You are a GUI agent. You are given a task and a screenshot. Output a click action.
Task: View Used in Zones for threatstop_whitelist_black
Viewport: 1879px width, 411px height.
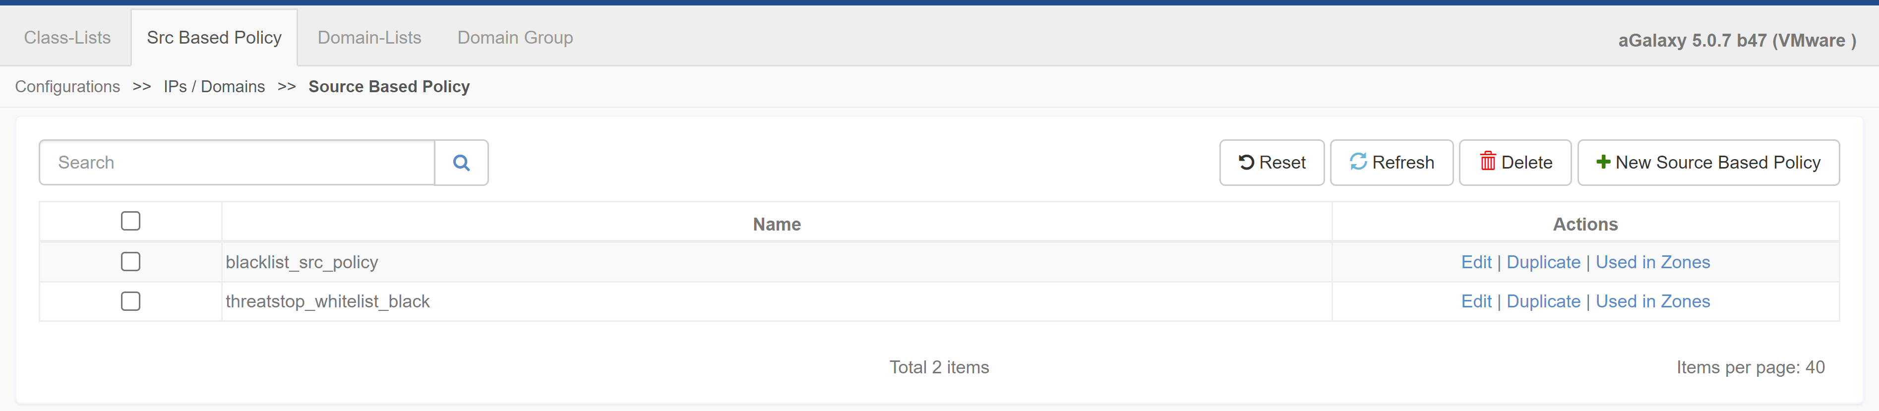(x=1652, y=302)
